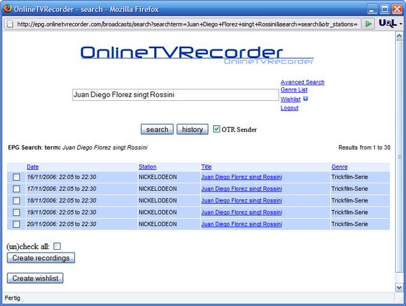Open title link in the 18/11/2006 row
The image size is (406, 306).
point(242,200)
